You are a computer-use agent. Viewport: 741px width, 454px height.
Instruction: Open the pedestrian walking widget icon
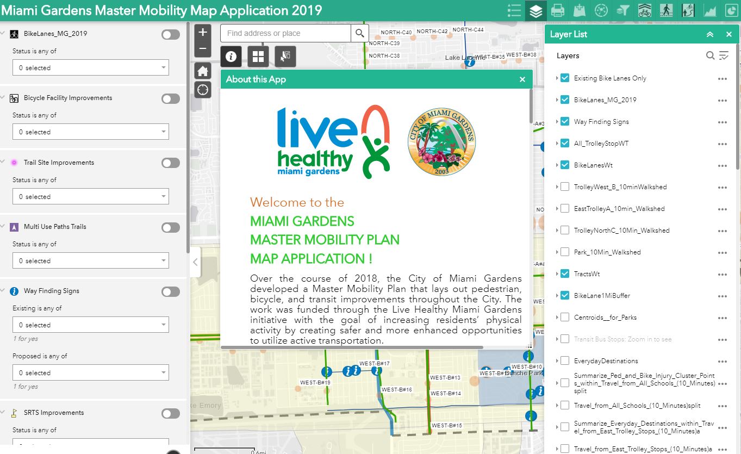click(667, 10)
